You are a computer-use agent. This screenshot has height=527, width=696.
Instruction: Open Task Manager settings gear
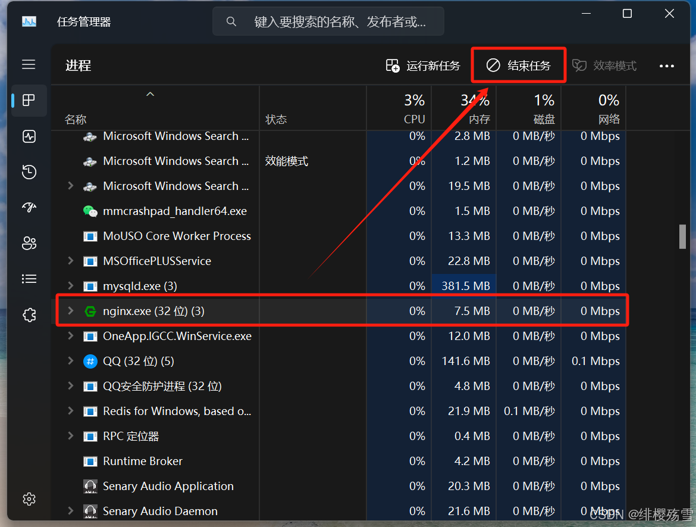click(29, 498)
